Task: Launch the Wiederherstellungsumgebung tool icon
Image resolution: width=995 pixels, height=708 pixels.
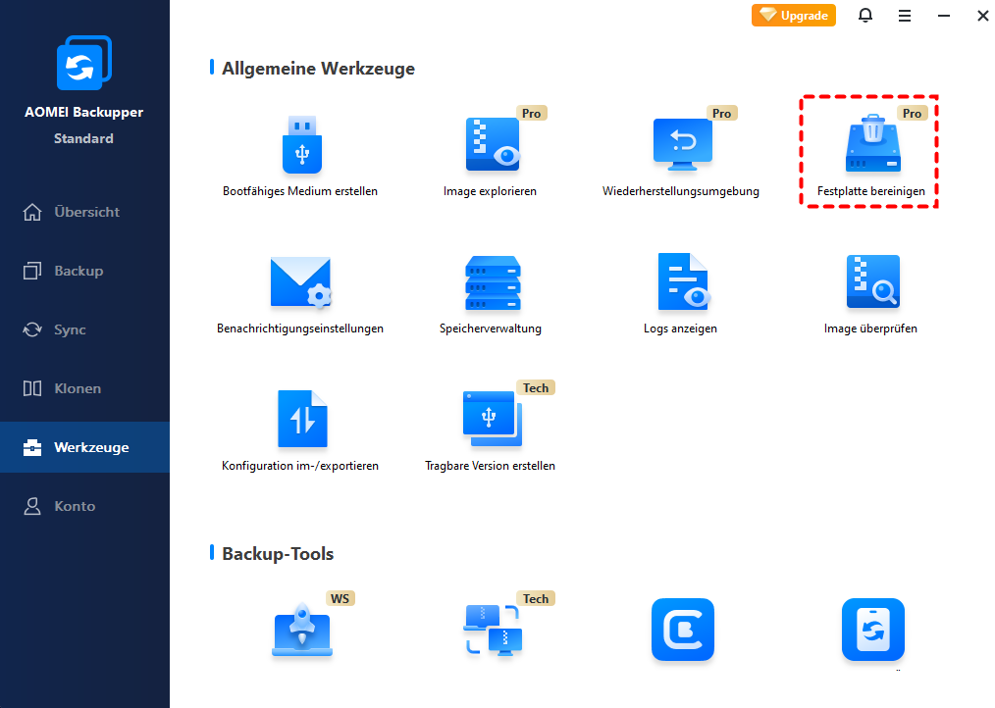Action: tap(683, 145)
